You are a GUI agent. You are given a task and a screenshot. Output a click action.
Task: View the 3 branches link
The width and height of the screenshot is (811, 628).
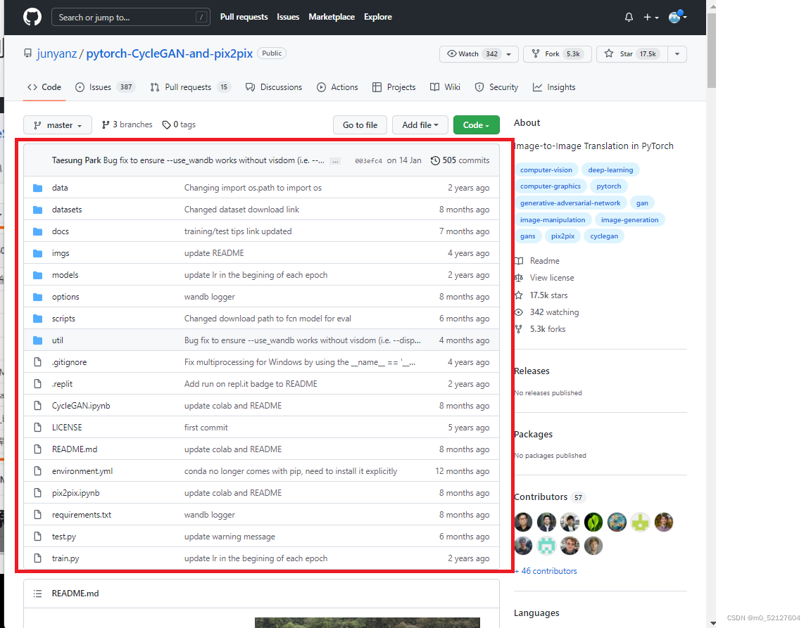127,124
